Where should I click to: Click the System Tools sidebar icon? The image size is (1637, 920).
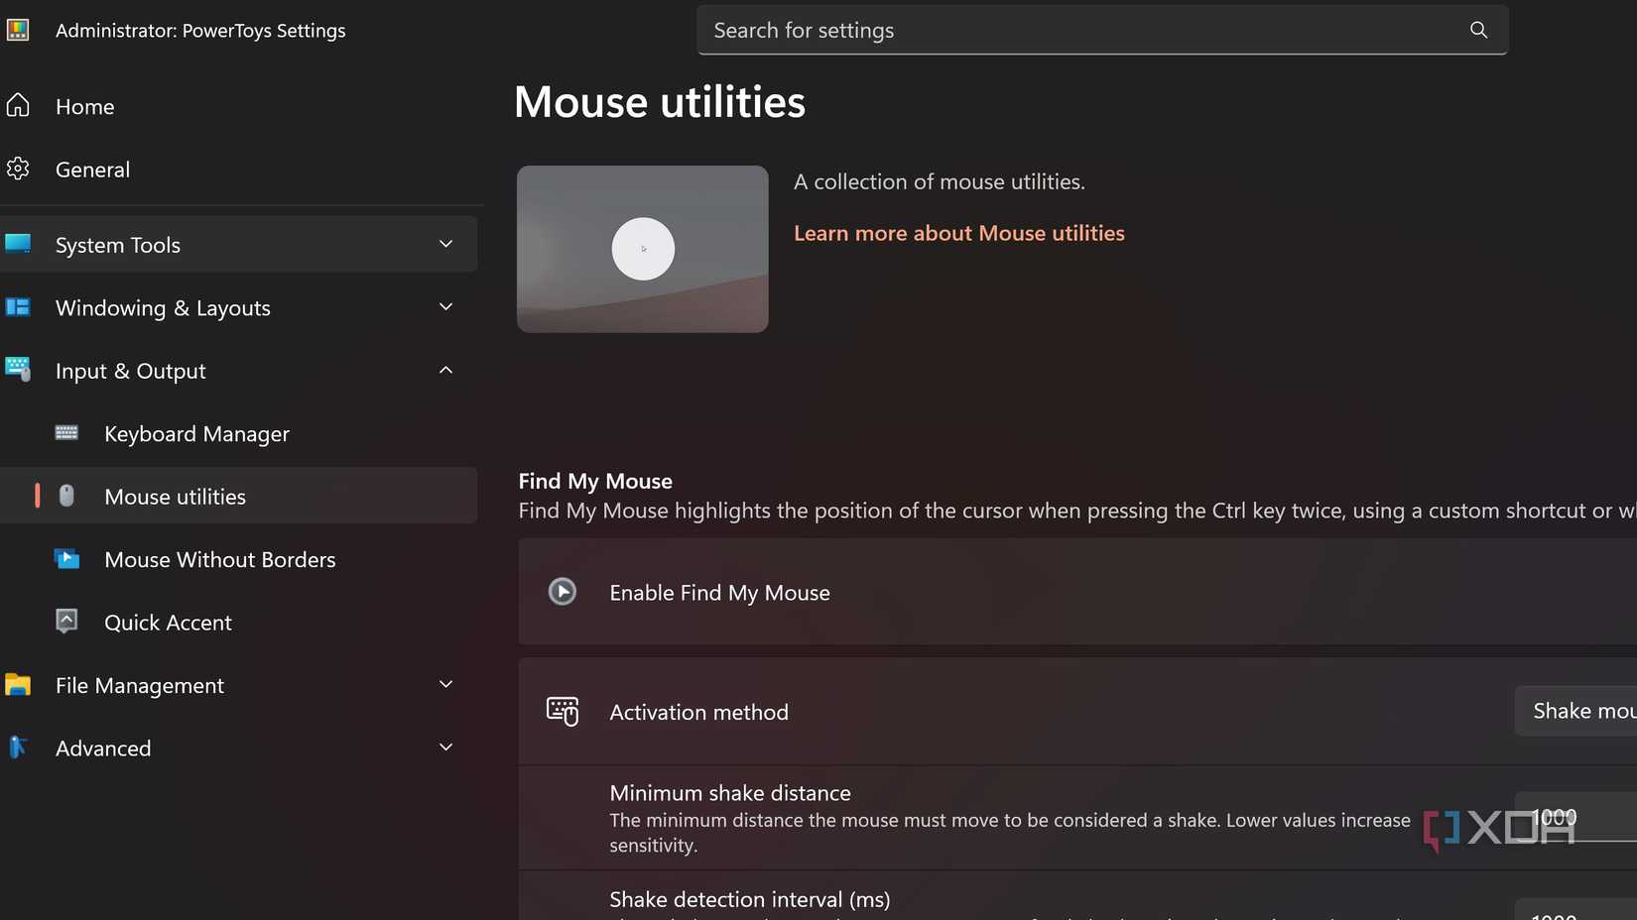coord(18,244)
